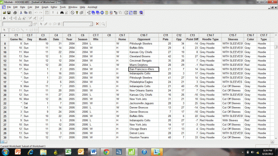This screenshot has width=278, height=156.
Task: Open the Assistant menu
Action: coord(93,7)
